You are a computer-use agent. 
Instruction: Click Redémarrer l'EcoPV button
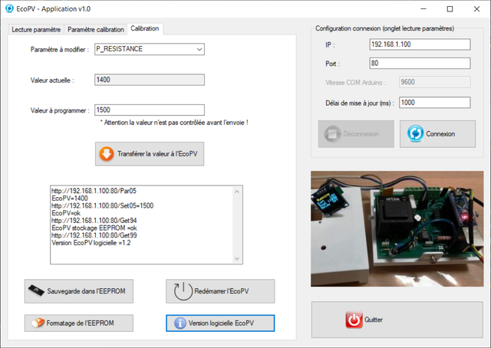220,291
